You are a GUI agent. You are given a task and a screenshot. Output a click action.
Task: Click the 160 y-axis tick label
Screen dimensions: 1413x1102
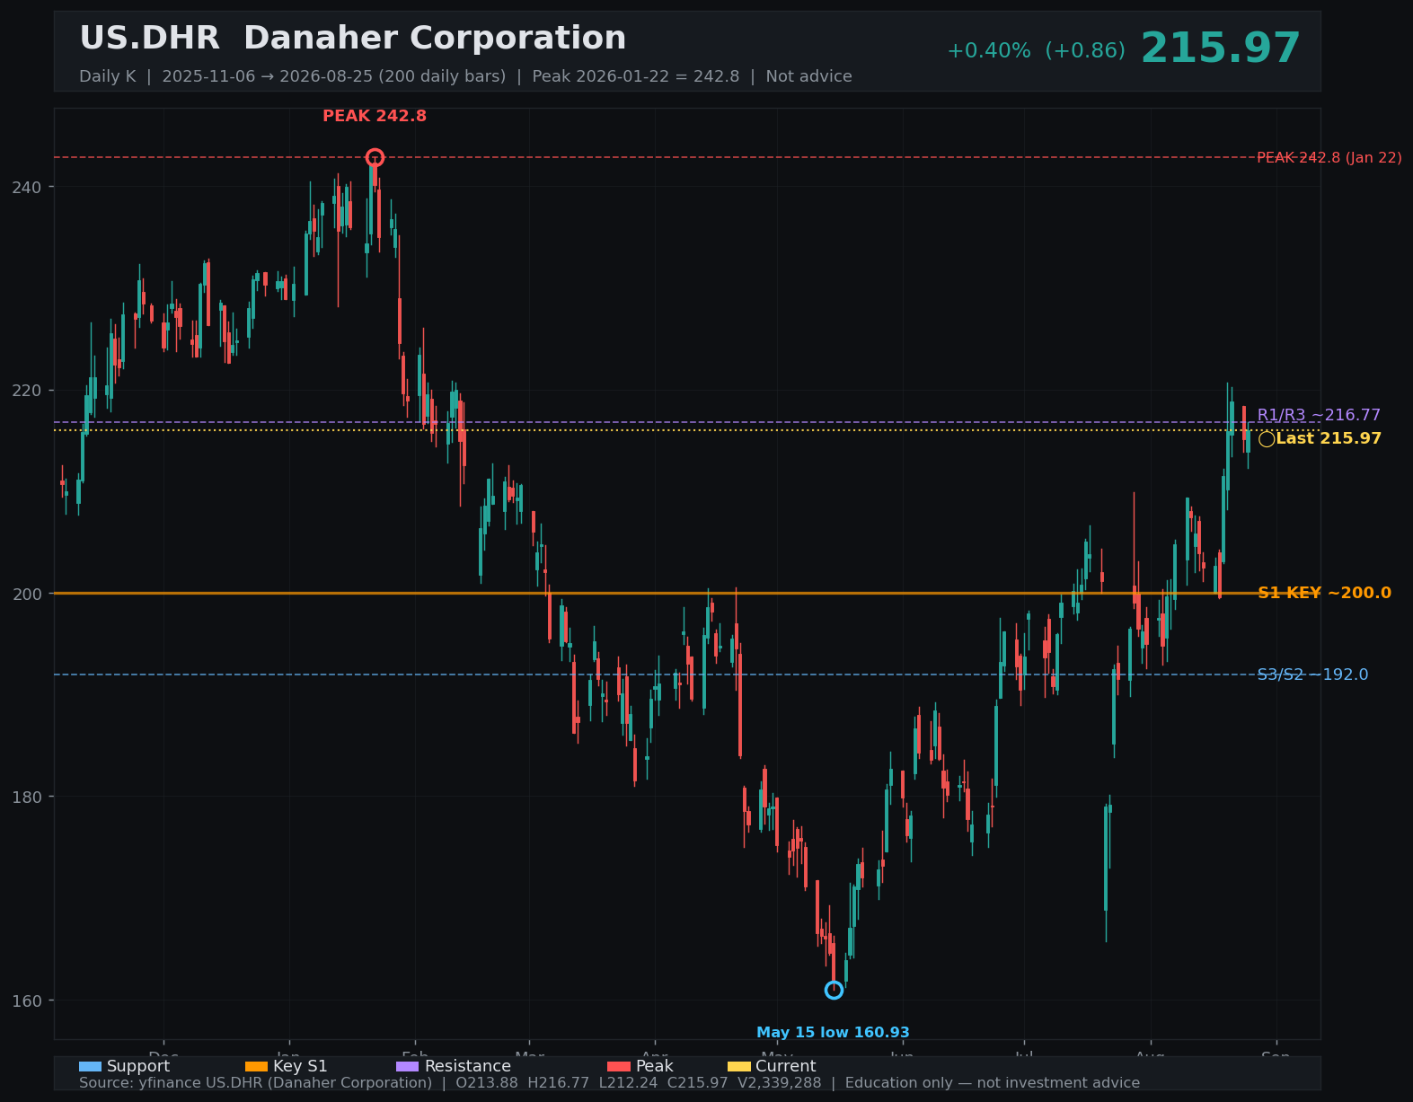pos(28,1001)
